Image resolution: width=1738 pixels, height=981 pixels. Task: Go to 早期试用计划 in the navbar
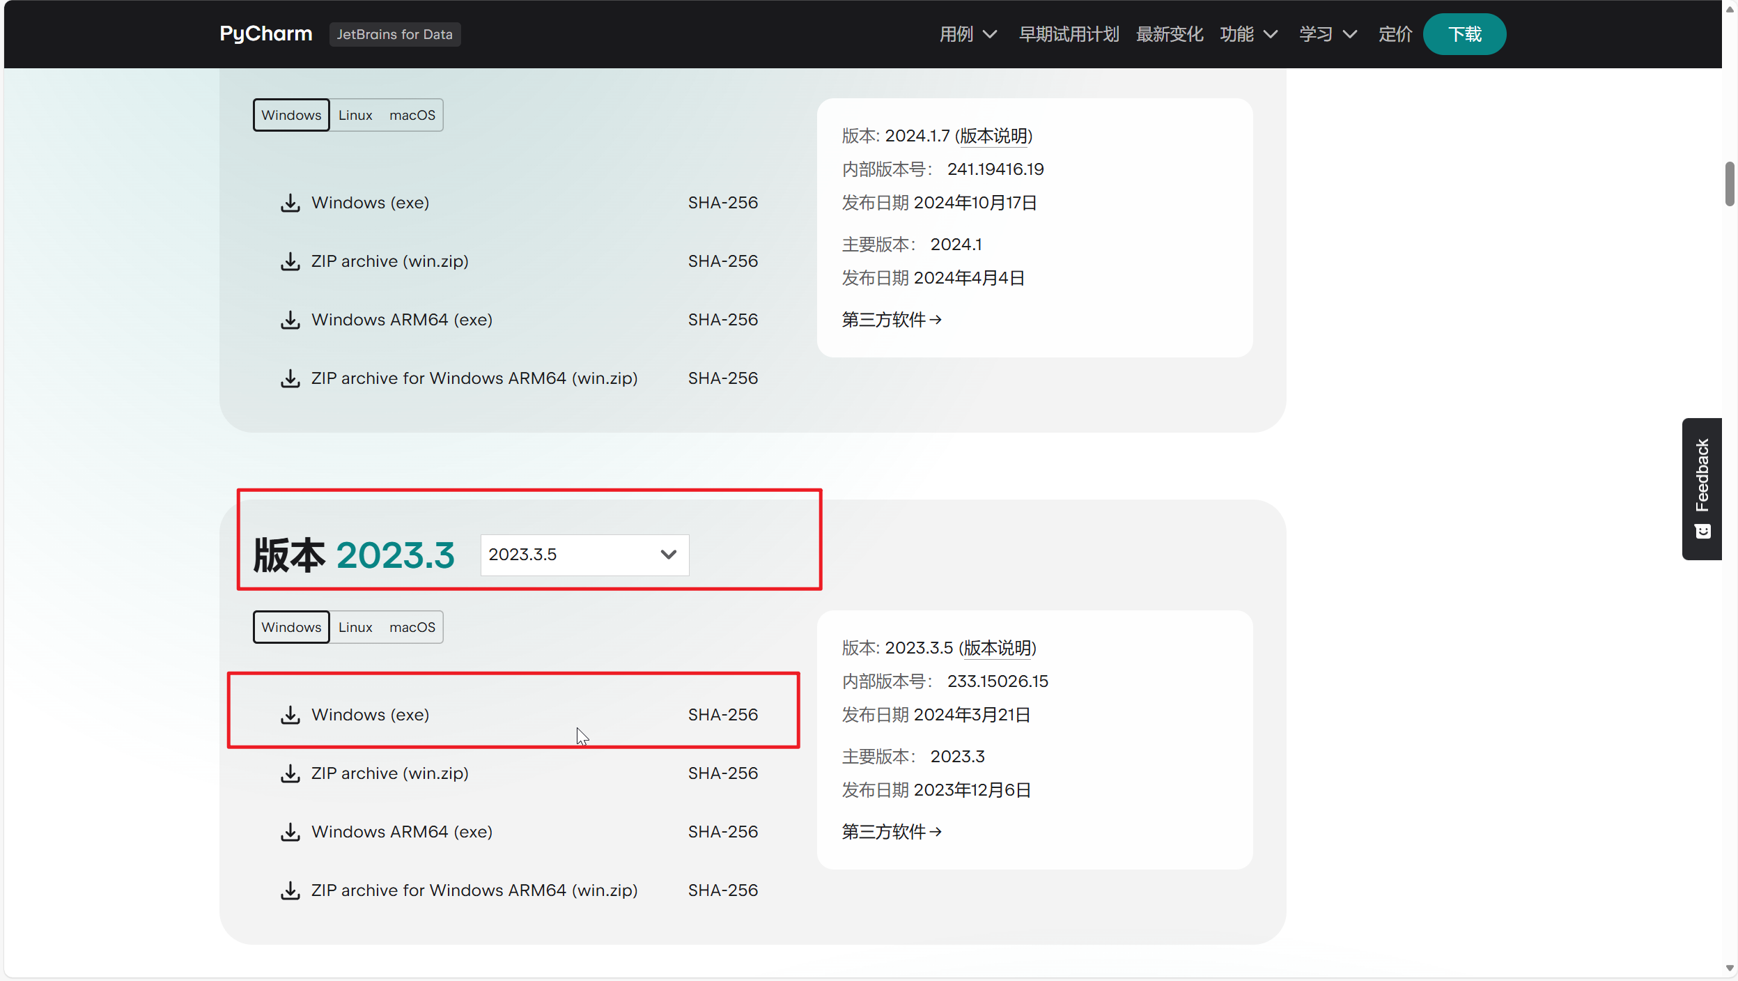(x=1069, y=34)
